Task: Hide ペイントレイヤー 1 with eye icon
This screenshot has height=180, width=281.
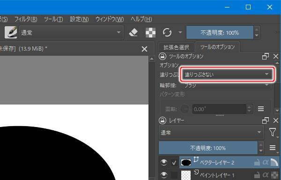Action: [x=164, y=175]
